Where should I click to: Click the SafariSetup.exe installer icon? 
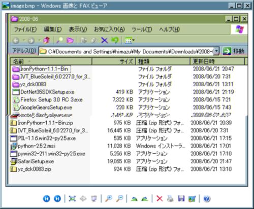coord(14,161)
